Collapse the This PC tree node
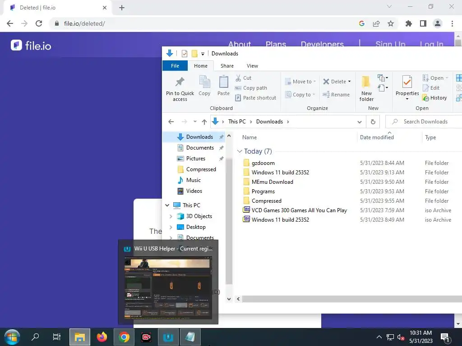462x346 pixels. click(167, 205)
